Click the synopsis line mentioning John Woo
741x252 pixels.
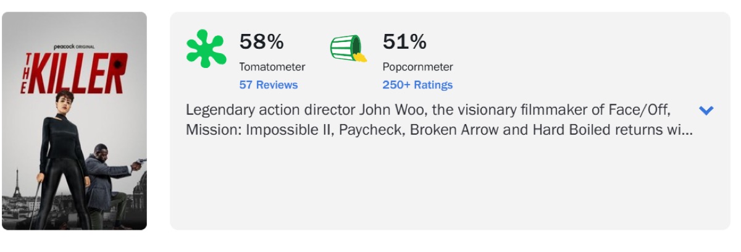pos(428,111)
